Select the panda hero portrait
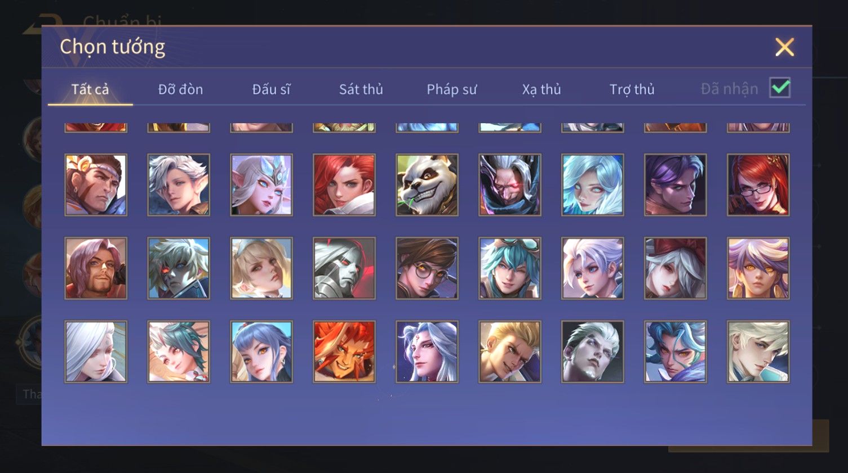 pos(427,185)
